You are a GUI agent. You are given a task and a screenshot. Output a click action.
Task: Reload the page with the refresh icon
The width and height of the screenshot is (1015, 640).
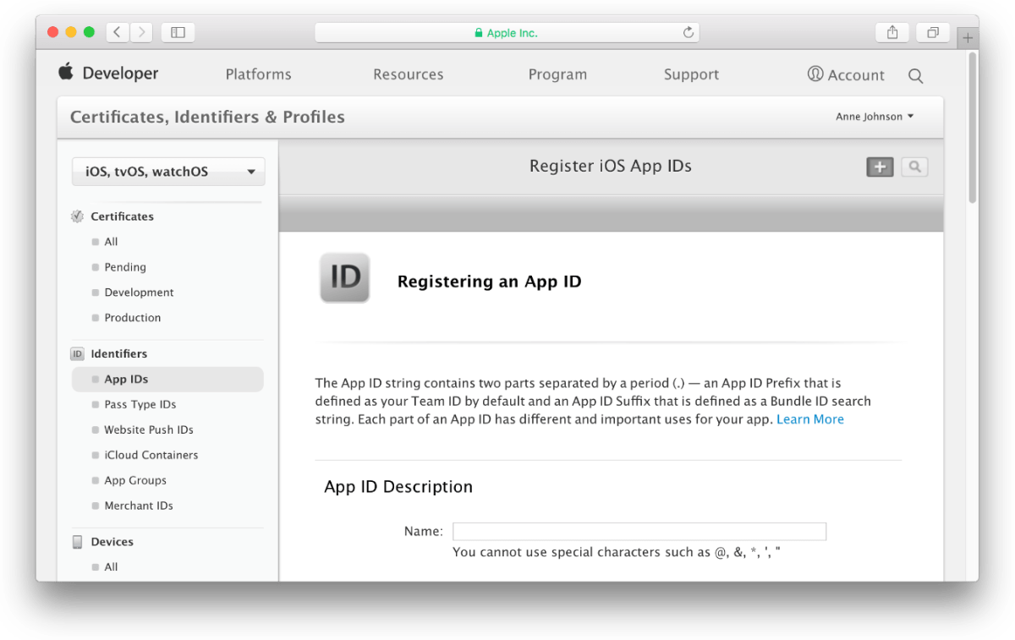pyautogui.click(x=689, y=32)
